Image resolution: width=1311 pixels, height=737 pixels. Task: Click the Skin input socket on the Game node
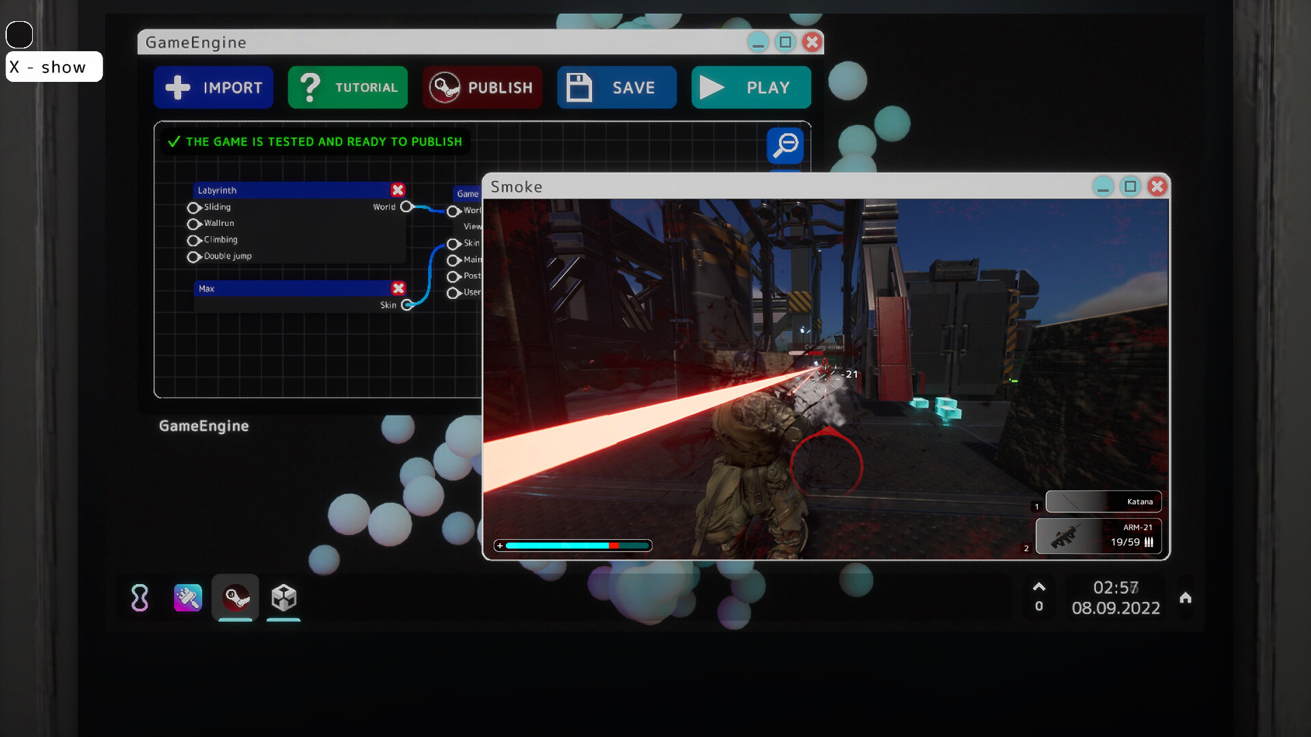(454, 244)
